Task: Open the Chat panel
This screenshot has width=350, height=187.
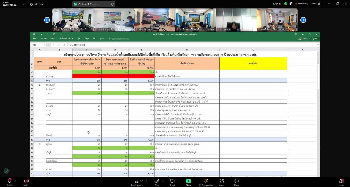Action: tap(157, 181)
